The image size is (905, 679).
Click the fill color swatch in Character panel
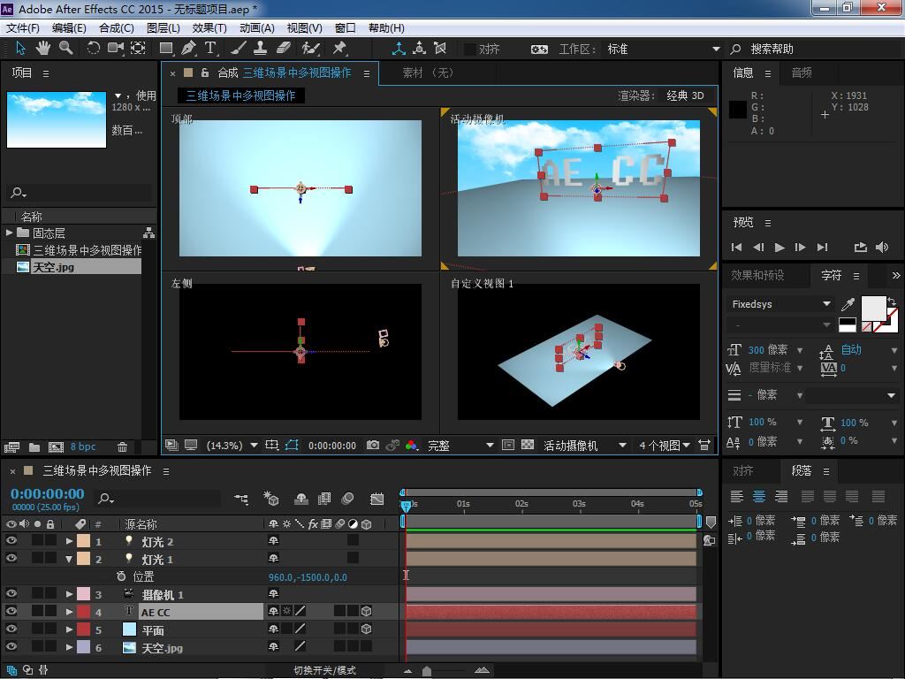[x=873, y=308]
